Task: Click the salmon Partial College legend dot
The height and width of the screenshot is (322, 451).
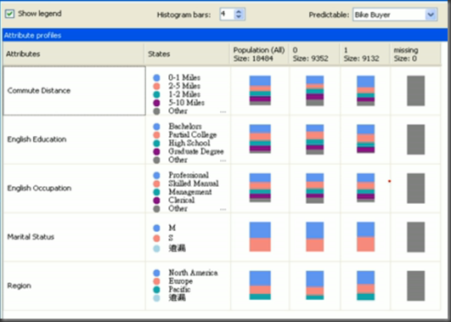Action: tap(156, 135)
